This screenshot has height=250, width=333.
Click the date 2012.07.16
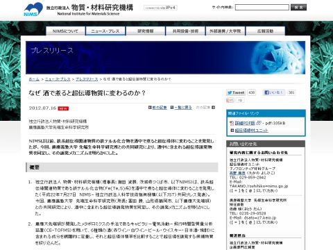42,108
